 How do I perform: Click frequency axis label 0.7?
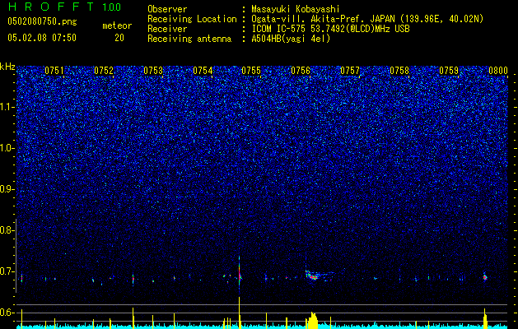point(7,271)
